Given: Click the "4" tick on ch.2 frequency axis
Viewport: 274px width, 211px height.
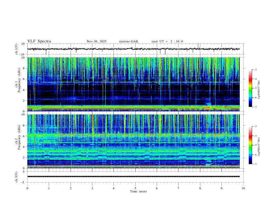Looking at the screenshot, I should (24, 147).
